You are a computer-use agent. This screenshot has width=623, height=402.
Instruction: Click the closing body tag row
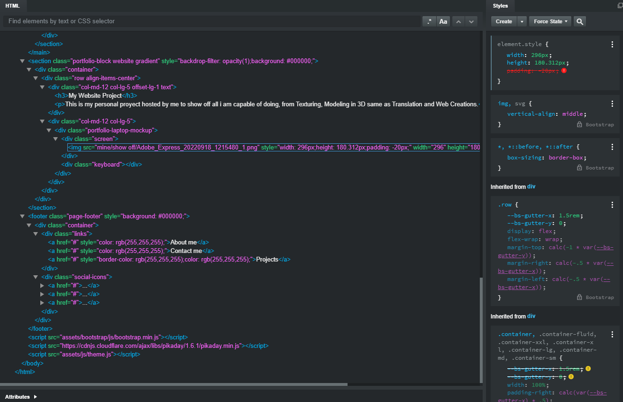(32, 363)
